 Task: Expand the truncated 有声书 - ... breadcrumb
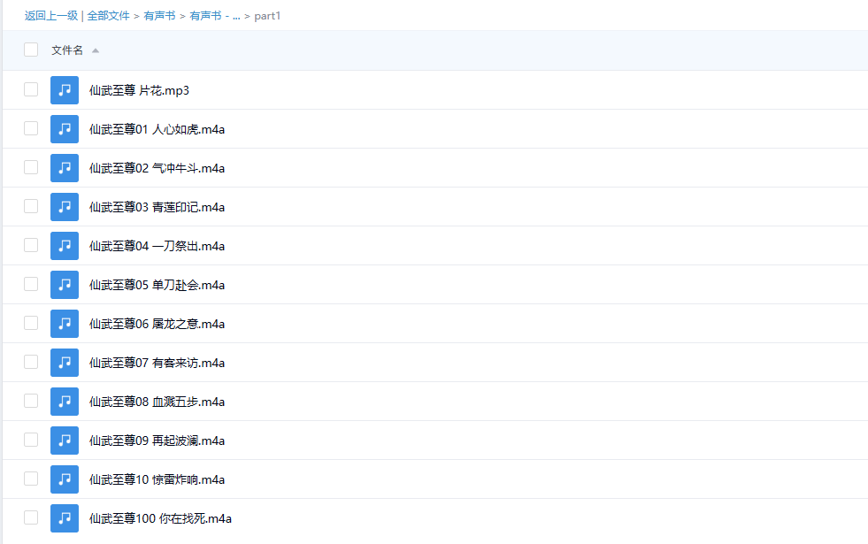tap(214, 16)
